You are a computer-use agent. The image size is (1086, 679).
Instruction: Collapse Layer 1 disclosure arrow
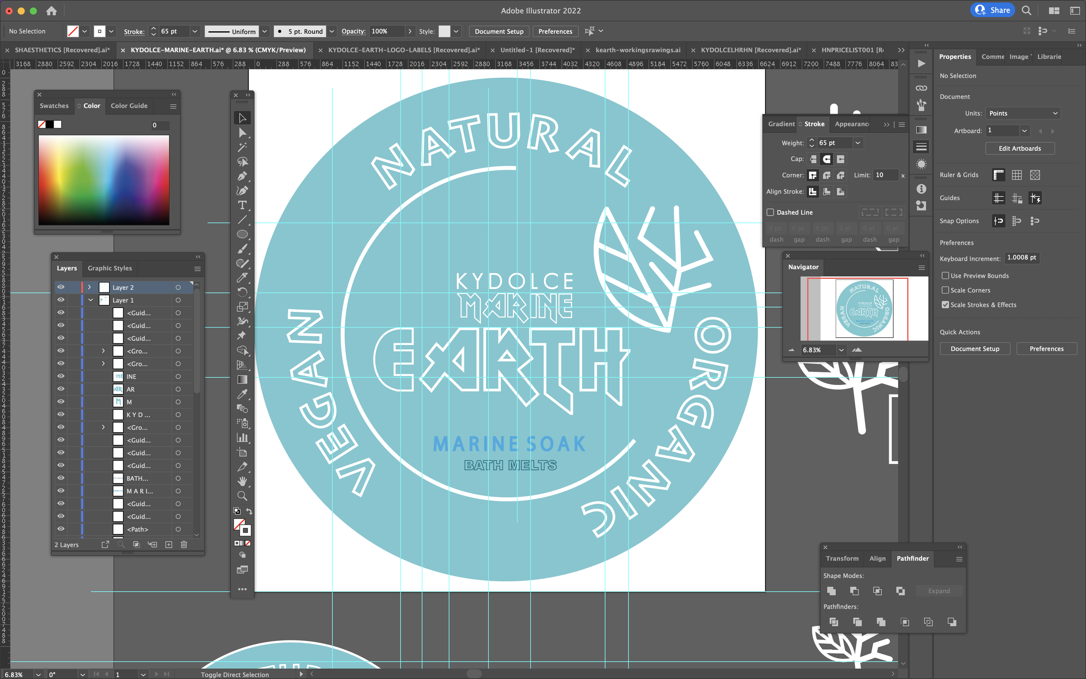(91, 300)
